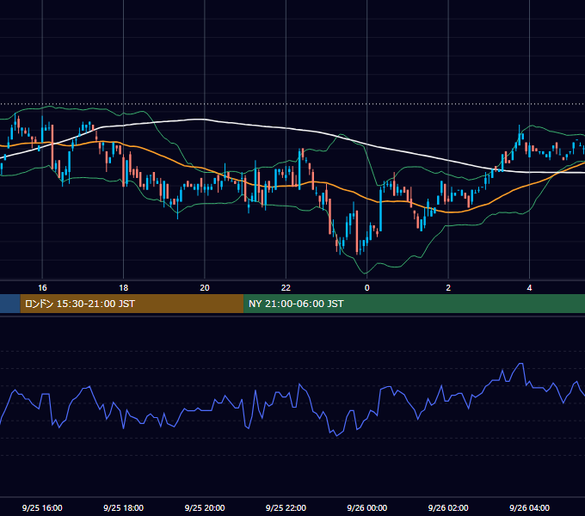
Task: Click the 9/25 20:00 date label
Action: (x=205, y=507)
